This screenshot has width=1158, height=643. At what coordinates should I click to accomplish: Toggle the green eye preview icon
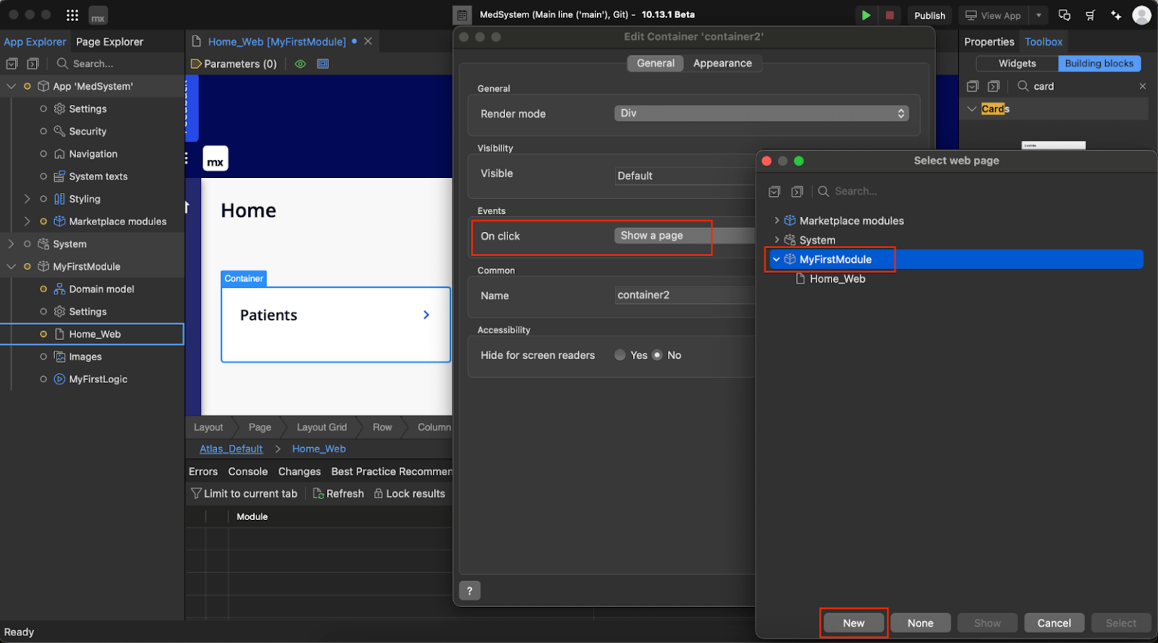[x=300, y=64]
